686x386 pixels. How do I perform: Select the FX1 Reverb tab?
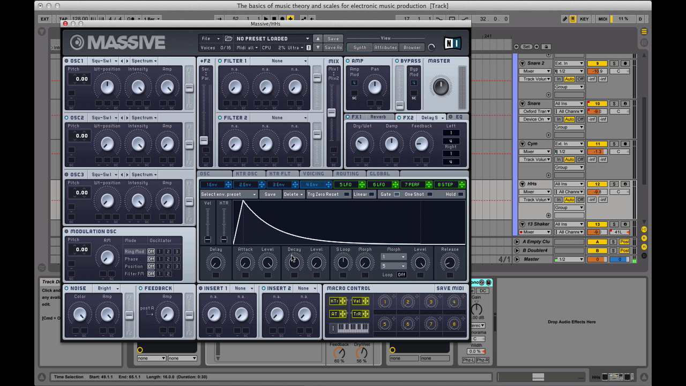pyautogui.click(x=370, y=117)
